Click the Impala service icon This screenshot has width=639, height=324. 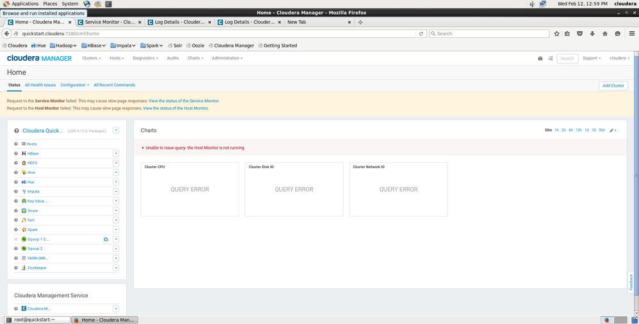(24, 191)
